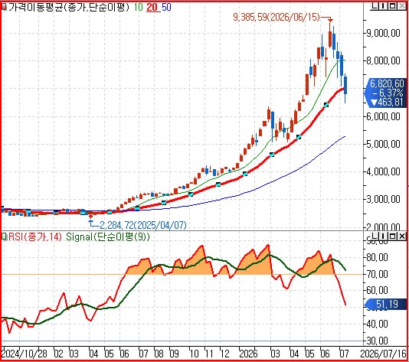Image resolution: width=409 pixels, height=362 pixels.
Task: Click the L-shaped icon in the price panel
Action: pyautogui.click(x=375, y=5)
